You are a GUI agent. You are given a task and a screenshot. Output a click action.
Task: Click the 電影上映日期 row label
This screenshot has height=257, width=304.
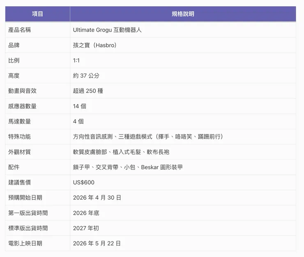pos(25,243)
